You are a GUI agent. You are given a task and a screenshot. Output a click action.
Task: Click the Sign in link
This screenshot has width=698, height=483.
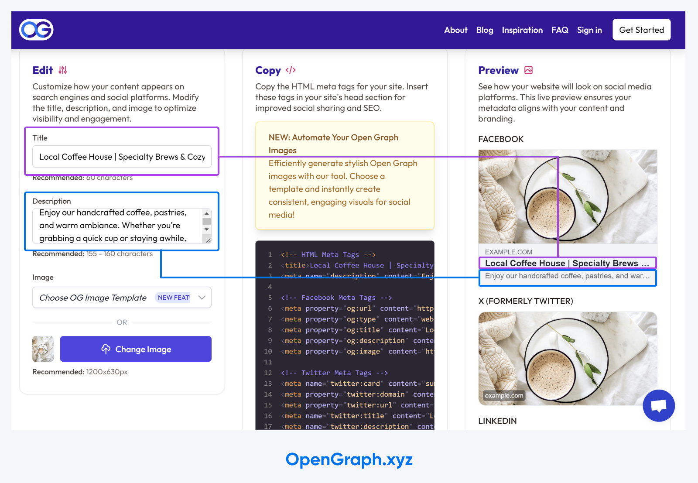point(589,30)
